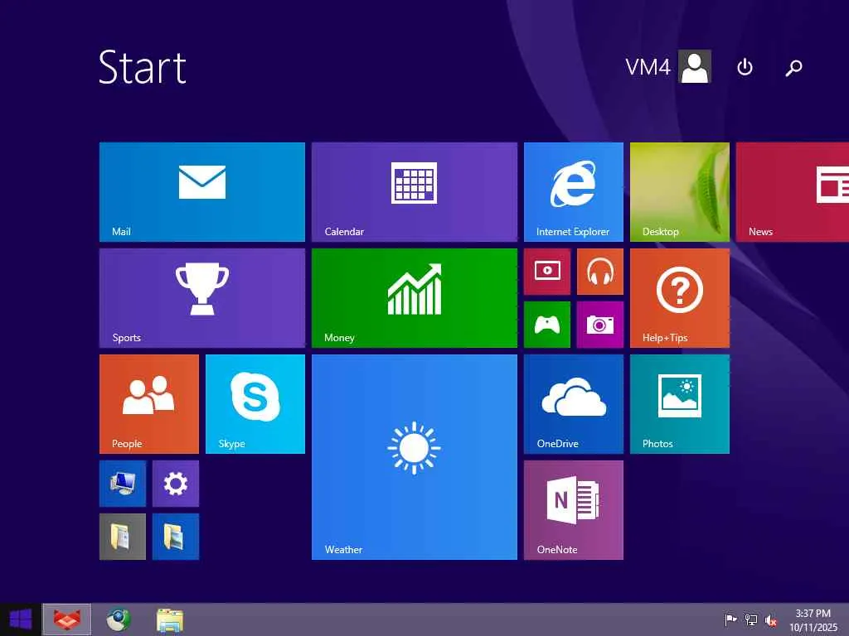Screen dimensions: 849x636
Task: Open the News tile
Action: (x=793, y=192)
